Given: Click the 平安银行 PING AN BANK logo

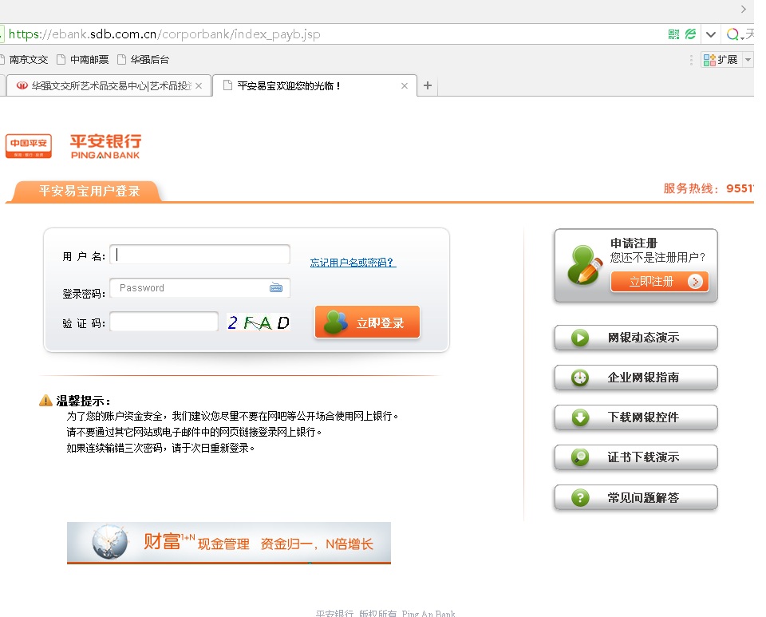Looking at the screenshot, I should pos(105,147).
